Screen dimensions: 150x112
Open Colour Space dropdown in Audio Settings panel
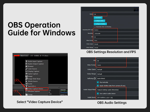pyautogui.click(x=118, y=70)
